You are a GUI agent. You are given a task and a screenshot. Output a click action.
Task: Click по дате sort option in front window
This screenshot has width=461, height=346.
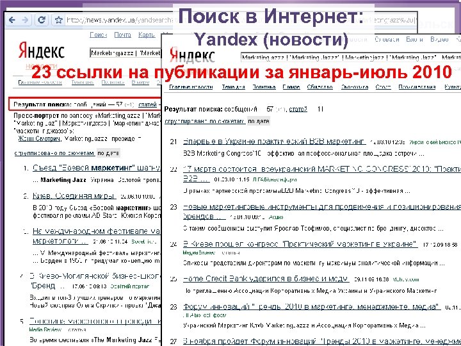(x=259, y=121)
